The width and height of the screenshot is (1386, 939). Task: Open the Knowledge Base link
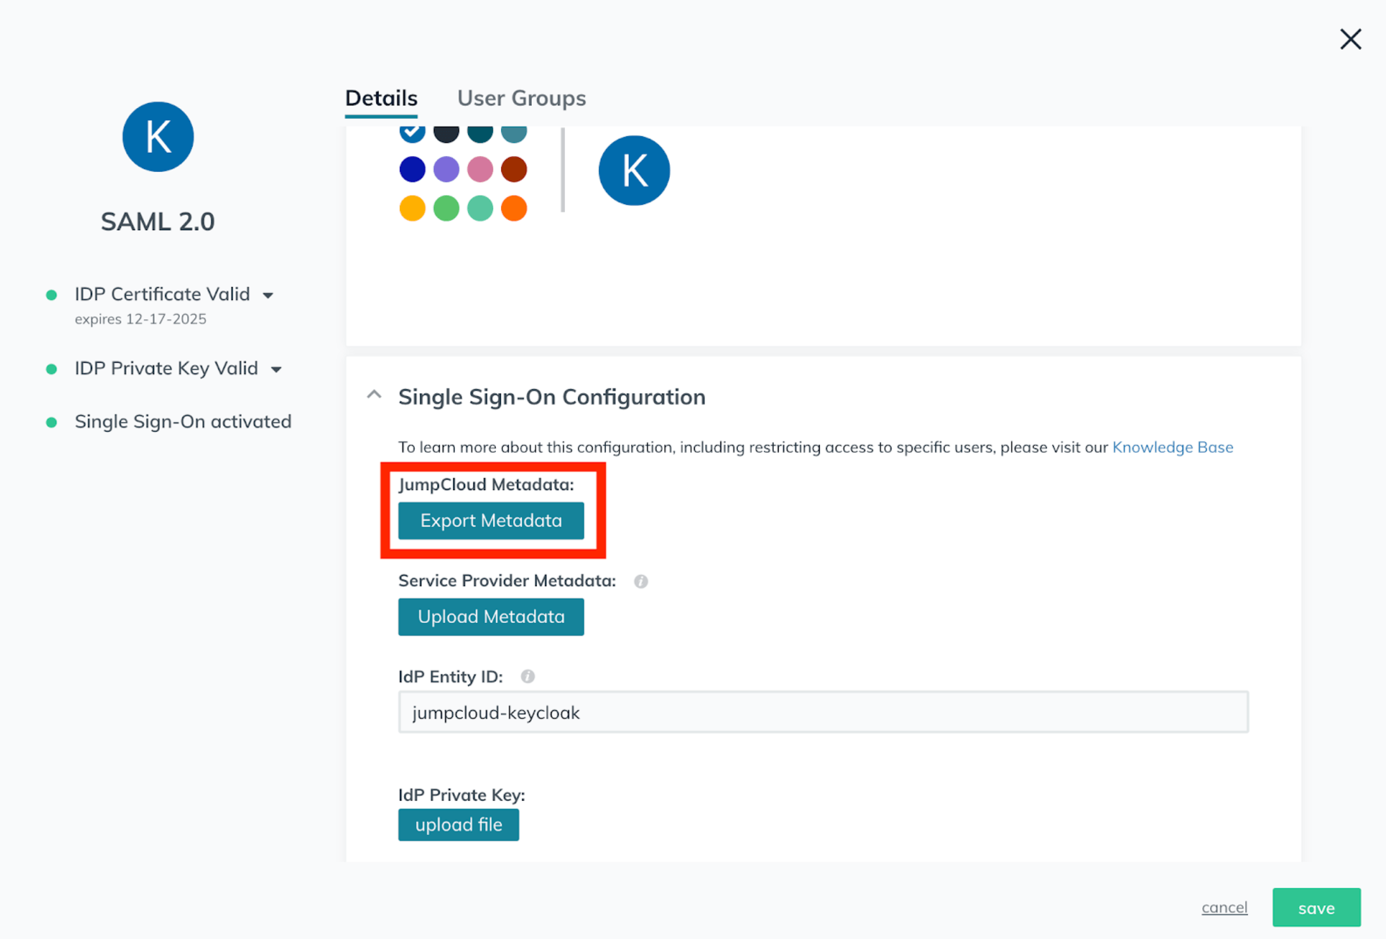point(1172,447)
